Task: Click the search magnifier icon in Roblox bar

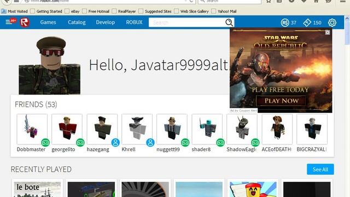Action: click(x=229, y=22)
